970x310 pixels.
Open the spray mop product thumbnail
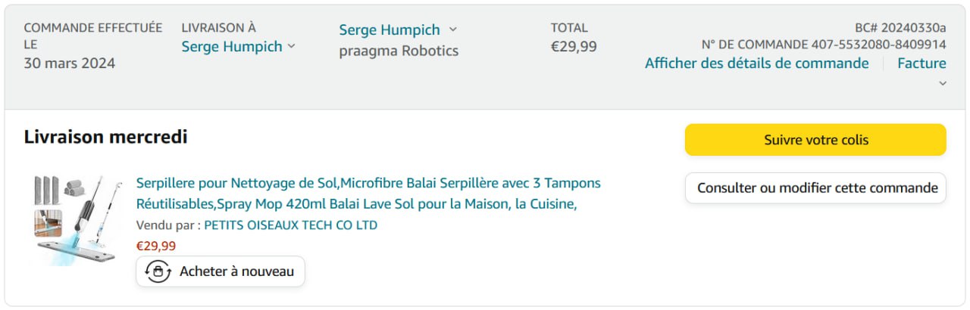point(76,219)
